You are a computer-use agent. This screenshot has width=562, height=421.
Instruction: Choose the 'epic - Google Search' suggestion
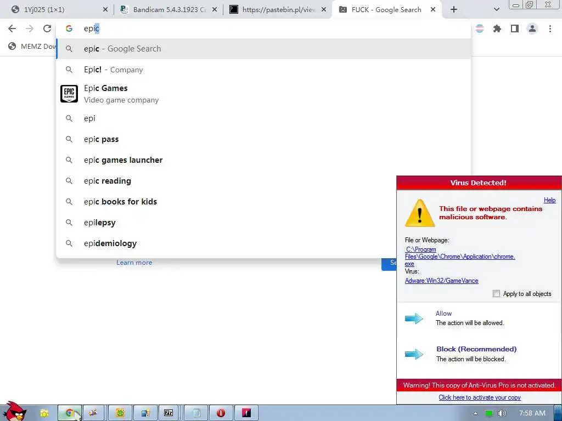click(263, 49)
